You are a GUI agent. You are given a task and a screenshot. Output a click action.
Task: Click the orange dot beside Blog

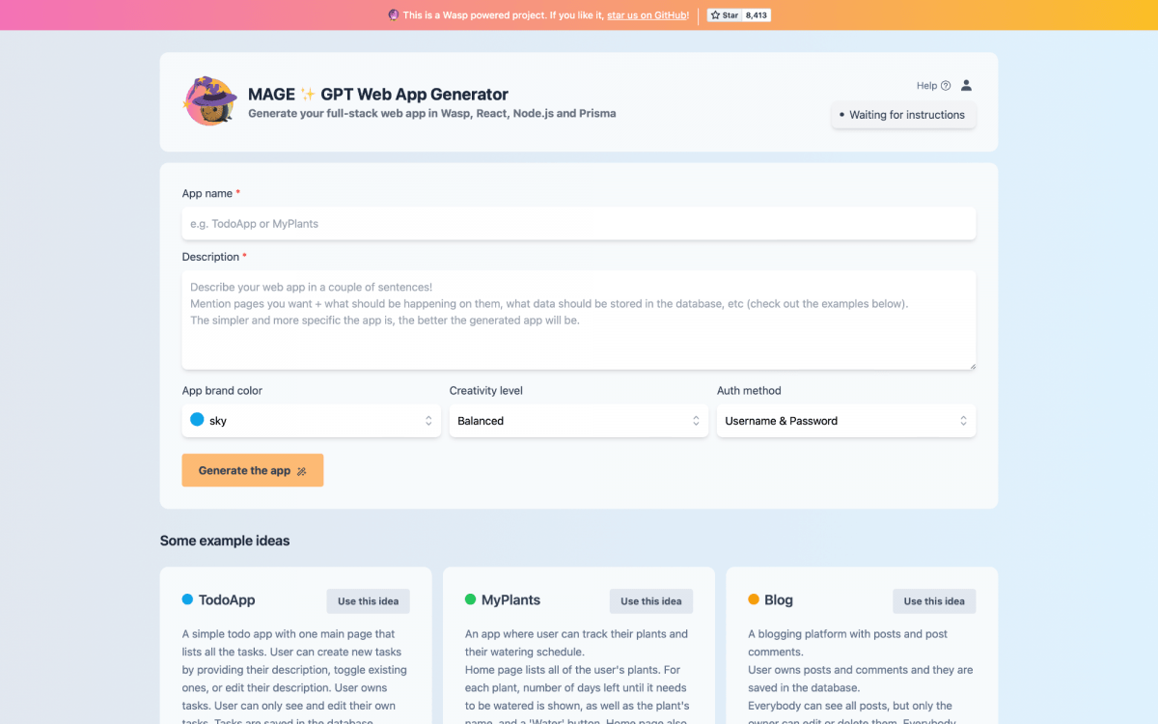coord(755,599)
